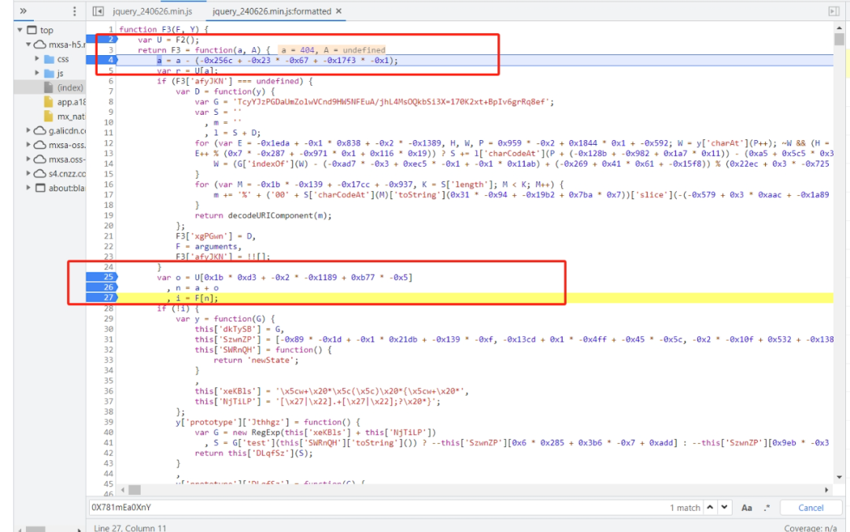Cancel the in-file search
The height and width of the screenshot is (532, 850).
pyautogui.click(x=811, y=508)
